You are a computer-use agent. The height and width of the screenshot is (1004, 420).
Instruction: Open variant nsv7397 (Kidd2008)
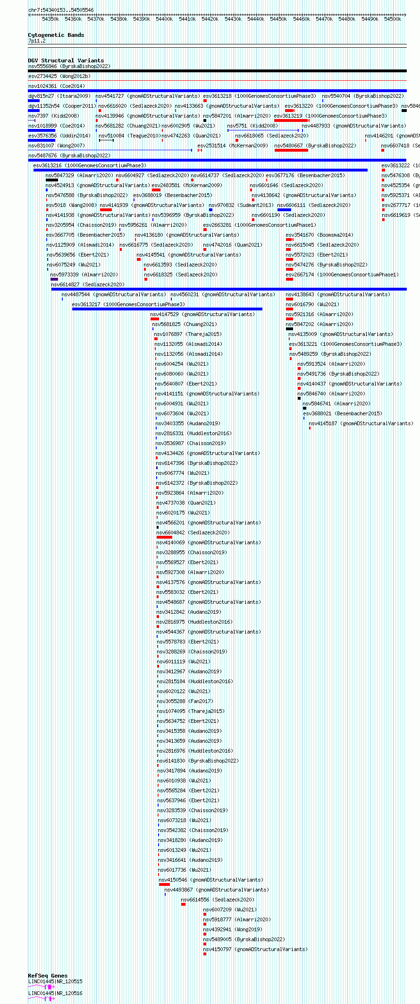click(54, 116)
